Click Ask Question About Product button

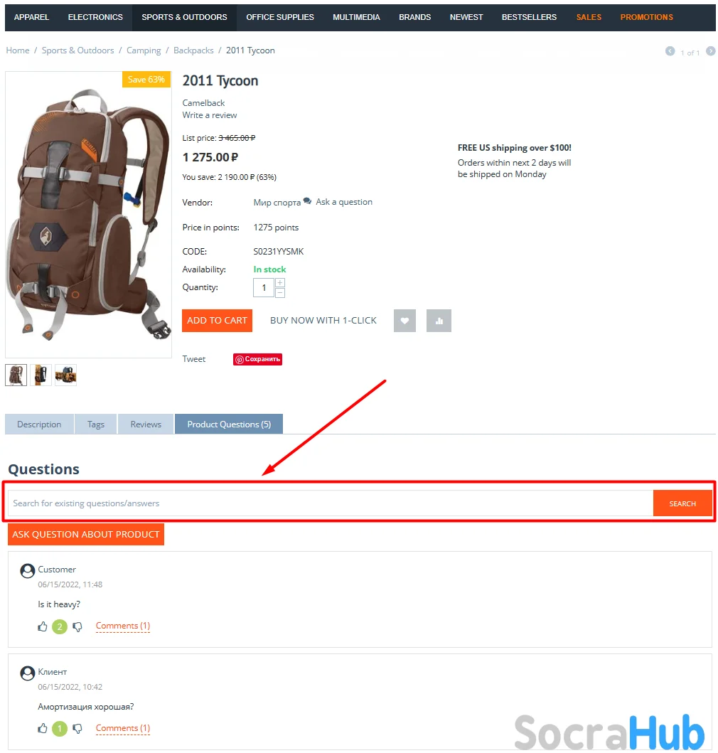86,535
